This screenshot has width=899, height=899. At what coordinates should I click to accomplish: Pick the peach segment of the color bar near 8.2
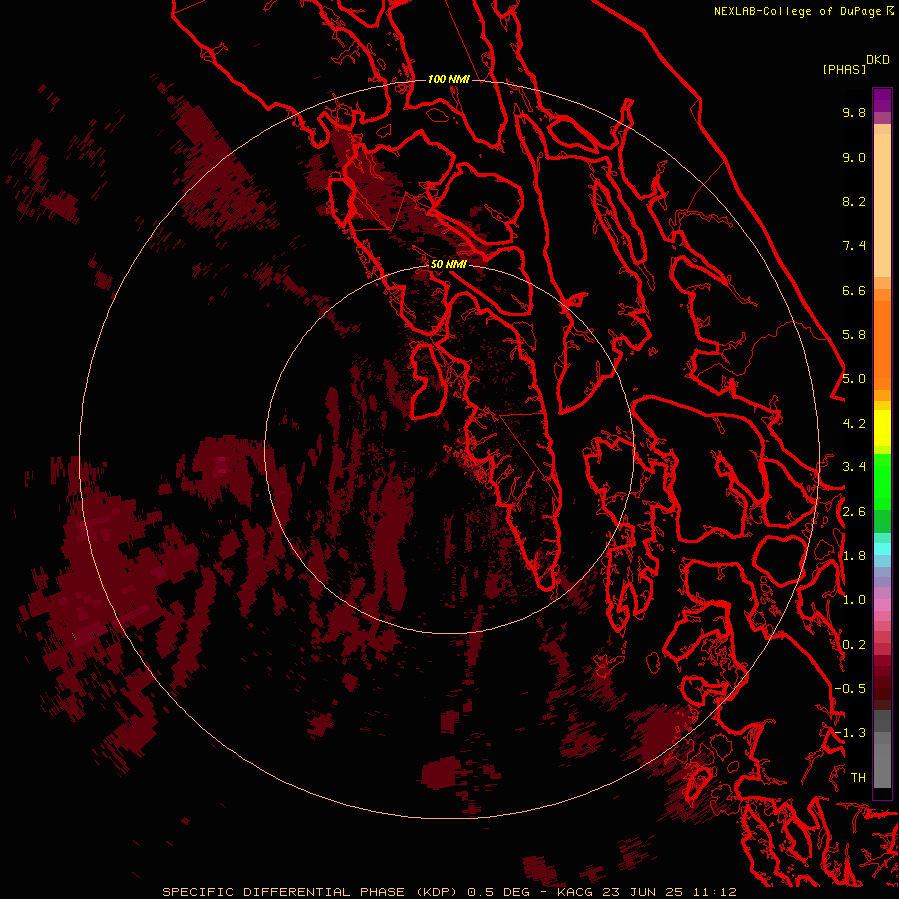click(x=882, y=205)
